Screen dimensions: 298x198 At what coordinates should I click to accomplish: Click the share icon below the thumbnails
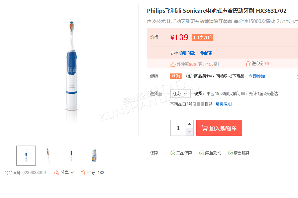57,172
